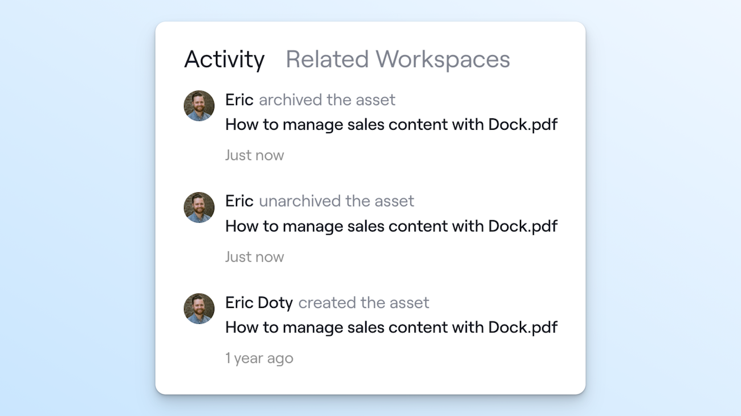Open the Dock.pdf file from the unarchived entry
The width and height of the screenshot is (741, 416).
pos(391,226)
